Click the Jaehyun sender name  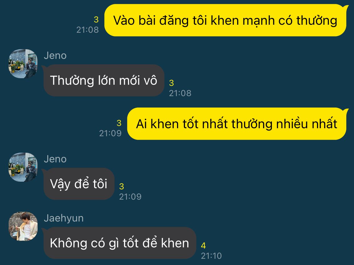(64, 218)
